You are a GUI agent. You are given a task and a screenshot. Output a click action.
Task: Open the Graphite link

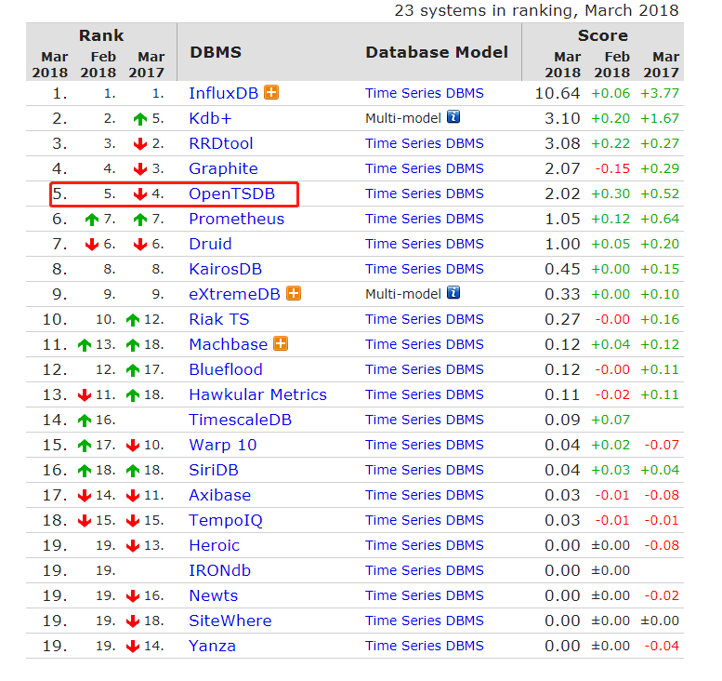(x=223, y=168)
